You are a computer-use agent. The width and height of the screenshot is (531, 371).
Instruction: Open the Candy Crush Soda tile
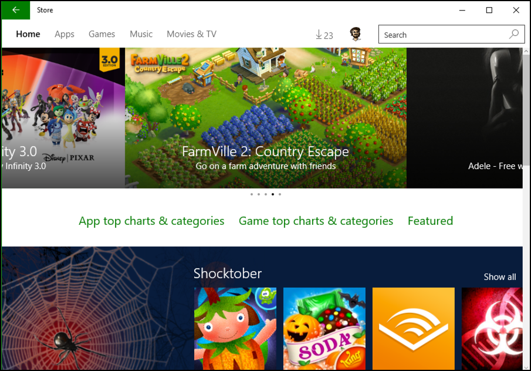(x=324, y=328)
